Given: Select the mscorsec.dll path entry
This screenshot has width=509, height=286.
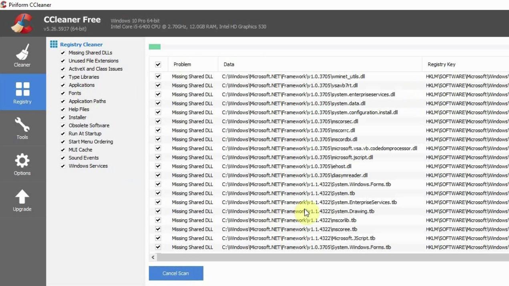Looking at the screenshot, I should (x=290, y=121).
